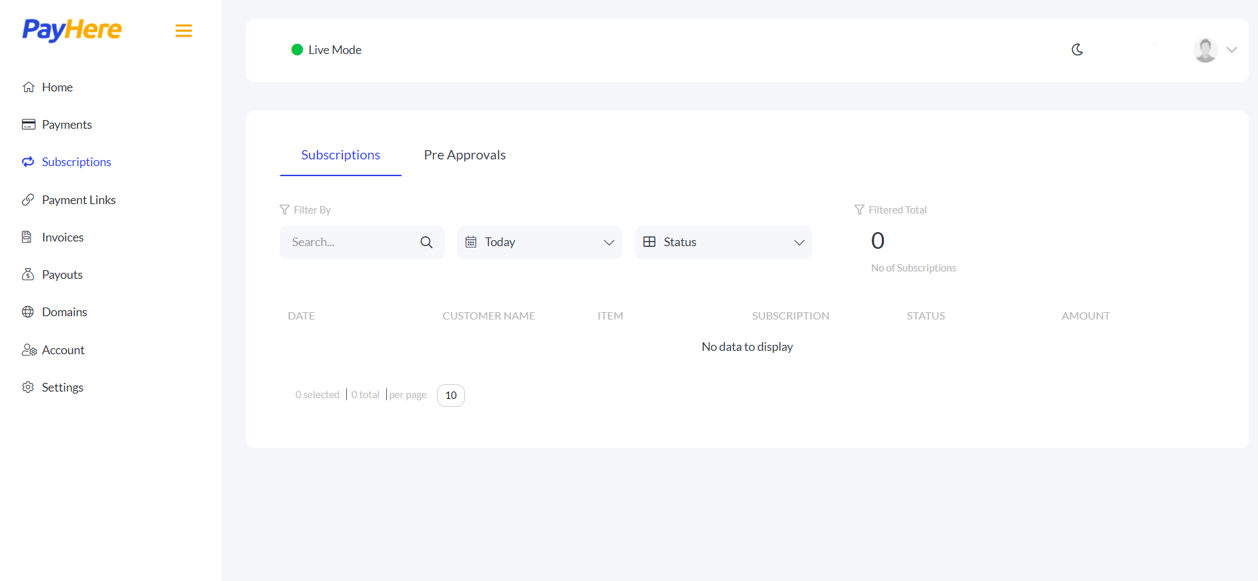Open Subscriptions from the sidebar
The image size is (1258, 581).
[x=77, y=162]
